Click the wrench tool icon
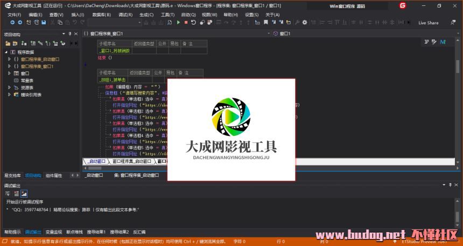463x246 pixels. [x=297, y=23]
